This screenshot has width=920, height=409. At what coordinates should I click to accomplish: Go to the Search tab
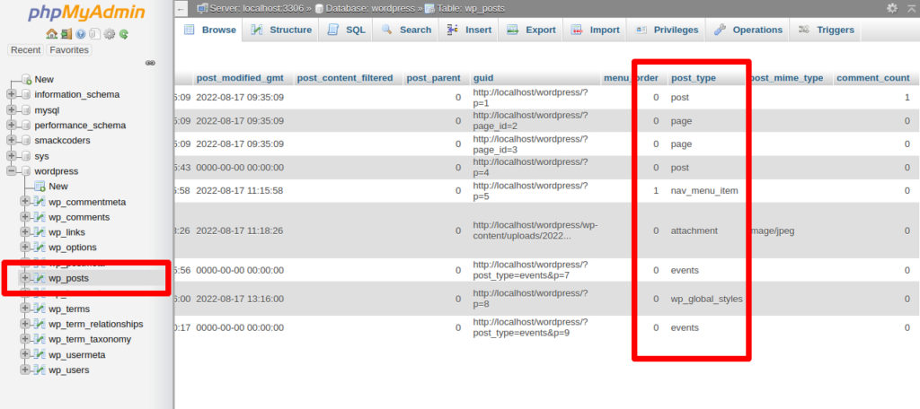[406, 30]
